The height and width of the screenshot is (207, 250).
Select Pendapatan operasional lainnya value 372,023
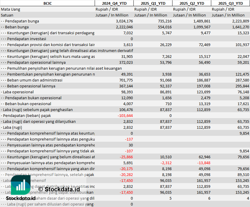click(126, 62)
